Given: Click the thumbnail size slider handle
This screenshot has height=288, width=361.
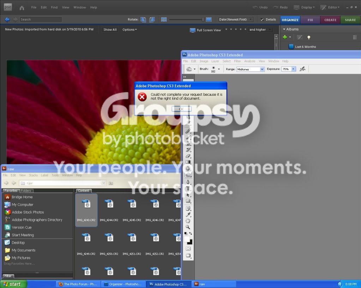Looking at the screenshot, I should pos(203,19).
